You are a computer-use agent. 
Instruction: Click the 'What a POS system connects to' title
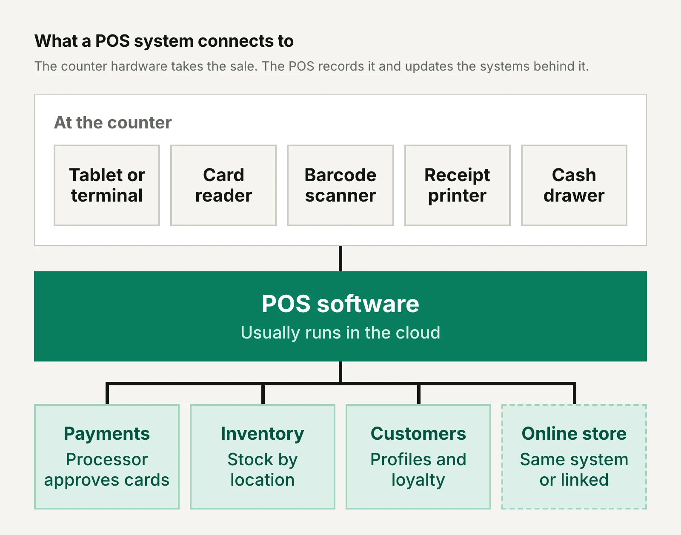[x=164, y=41]
